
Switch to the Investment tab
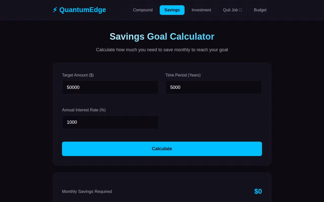tap(201, 10)
